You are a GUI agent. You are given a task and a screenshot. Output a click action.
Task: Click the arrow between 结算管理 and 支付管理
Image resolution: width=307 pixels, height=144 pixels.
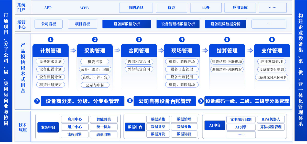(x=249, y=51)
